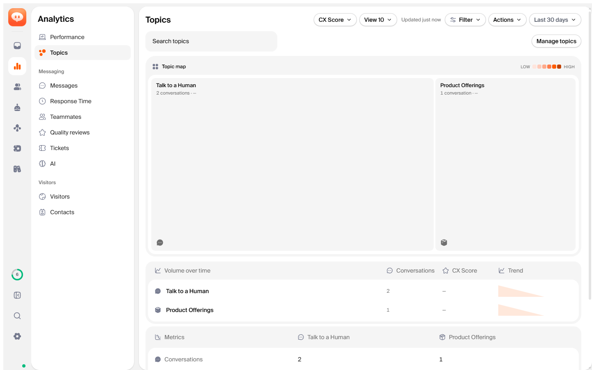The width and height of the screenshot is (592, 370).
Task: Select Talk to a Human table row
Action: [363, 291]
